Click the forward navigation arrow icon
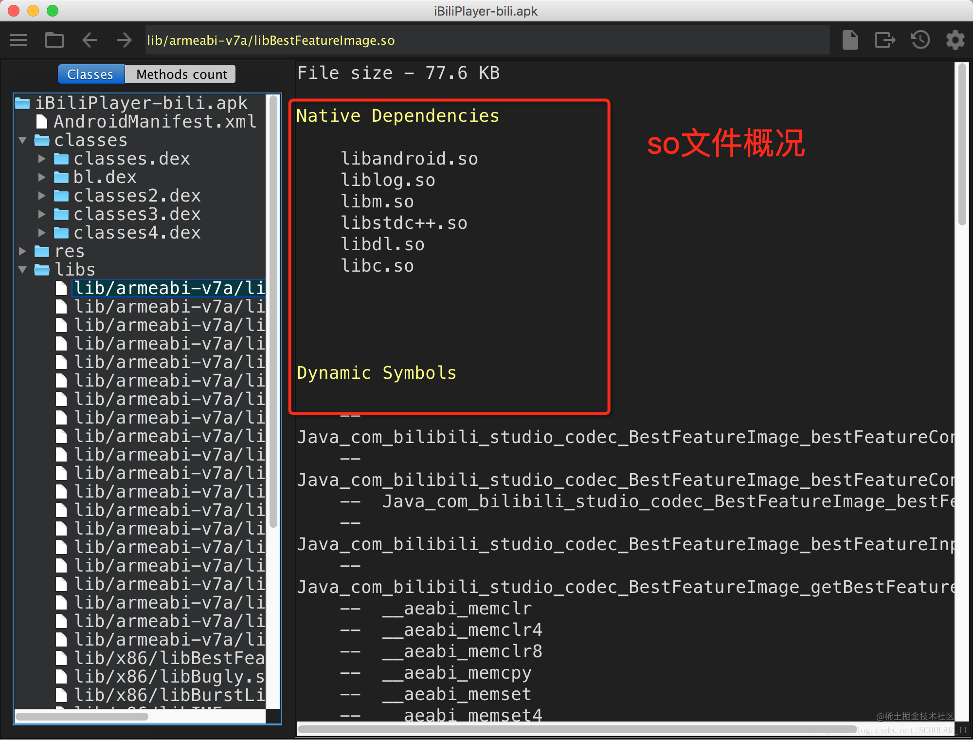This screenshot has height=740, width=973. click(125, 40)
